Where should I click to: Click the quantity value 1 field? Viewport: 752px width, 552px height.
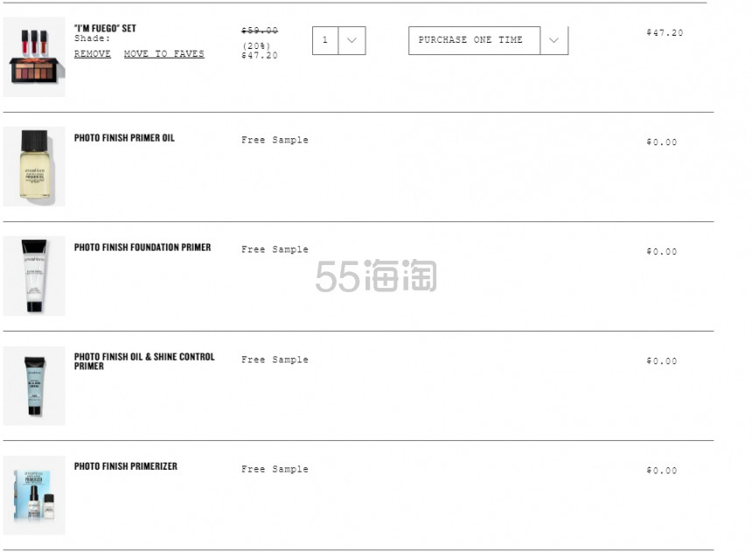tap(325, 40)
